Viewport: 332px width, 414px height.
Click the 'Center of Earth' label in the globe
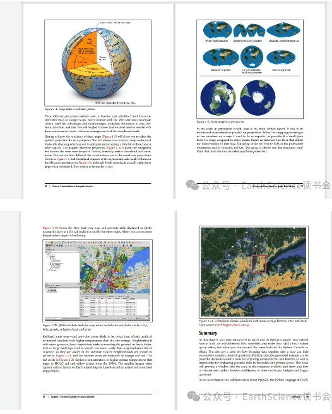pyautogui.click(x=102, y=58)
